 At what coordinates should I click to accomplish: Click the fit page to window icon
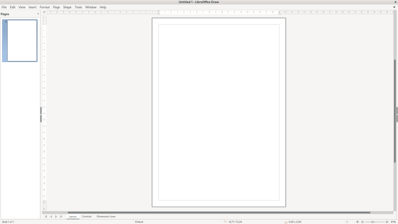[x=357, y=222]
